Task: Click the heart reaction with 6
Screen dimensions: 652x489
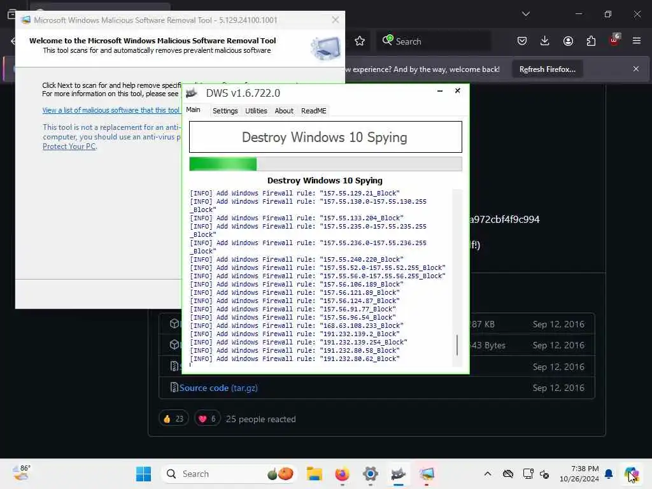Action: [x=207, y=419]
